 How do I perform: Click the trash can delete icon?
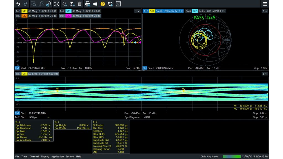click(80, 4)
